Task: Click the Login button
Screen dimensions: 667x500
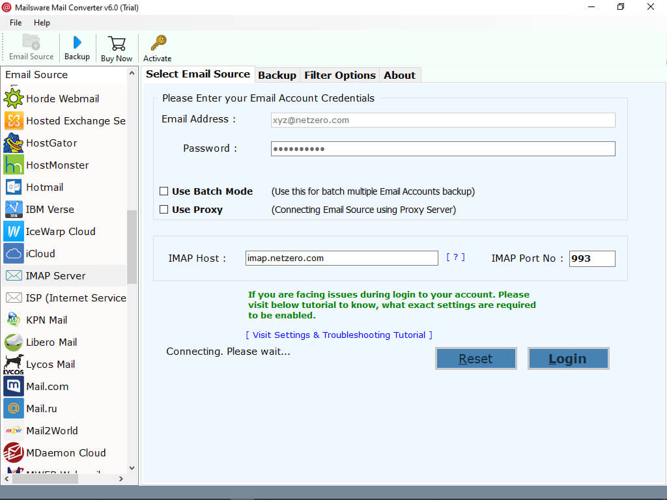Action: (x=568, y=359)
